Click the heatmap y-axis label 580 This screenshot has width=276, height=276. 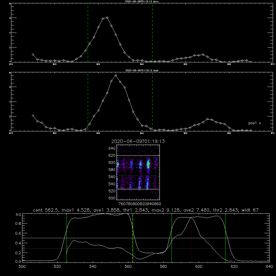(112, 170)
